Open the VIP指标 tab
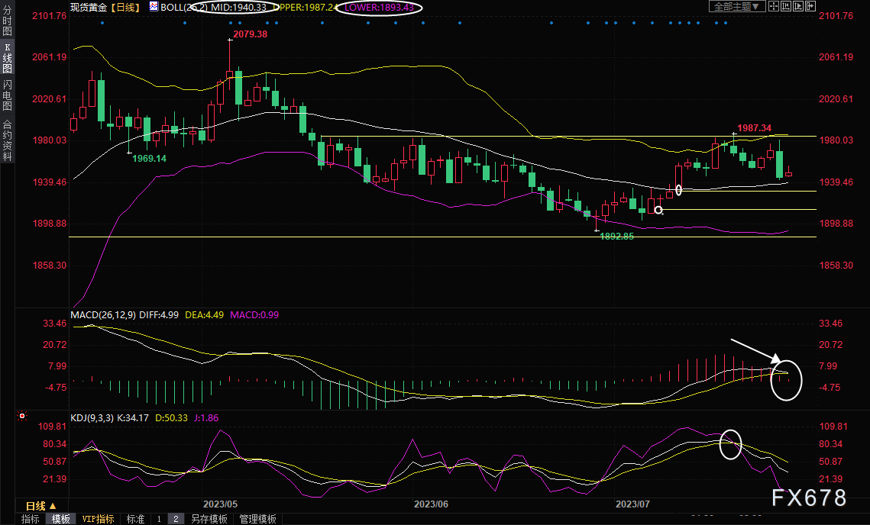 click(99, 519)
